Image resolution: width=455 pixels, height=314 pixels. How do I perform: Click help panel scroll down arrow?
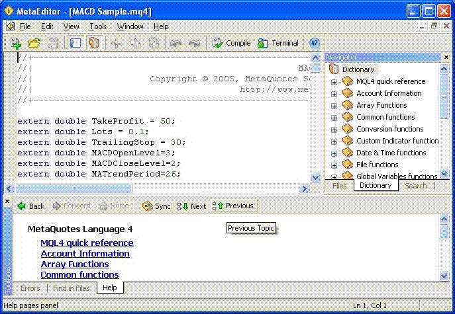pos(444,276)
